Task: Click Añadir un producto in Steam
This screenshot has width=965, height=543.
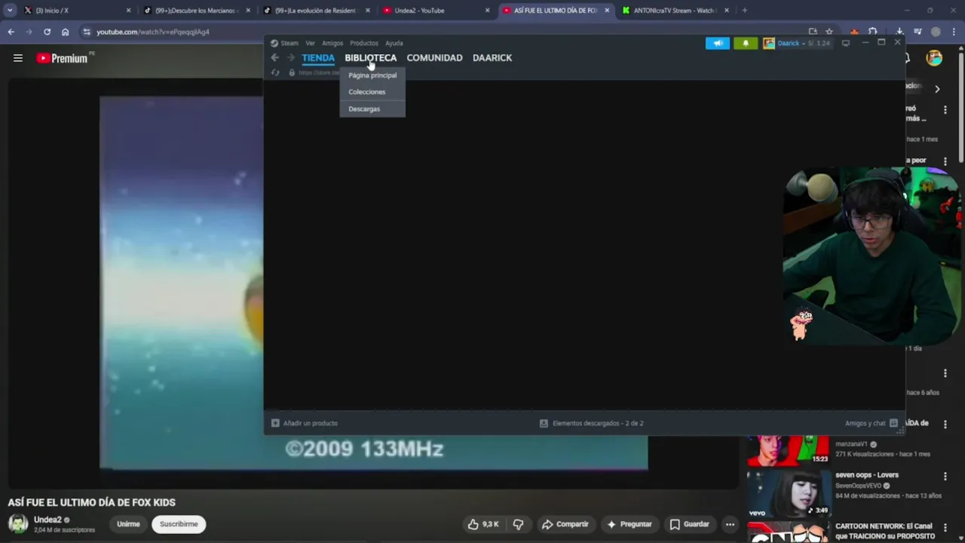Action: 305,423
